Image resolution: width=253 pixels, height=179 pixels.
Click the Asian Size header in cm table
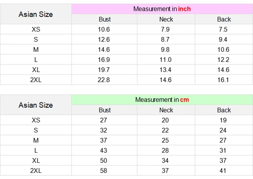point(36,105)
